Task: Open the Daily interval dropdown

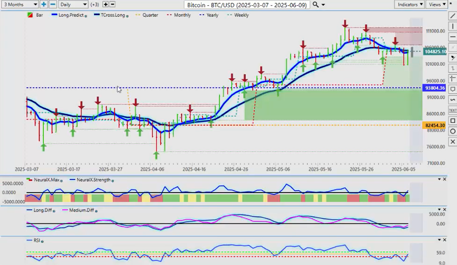Action: [x=73, y=5]
